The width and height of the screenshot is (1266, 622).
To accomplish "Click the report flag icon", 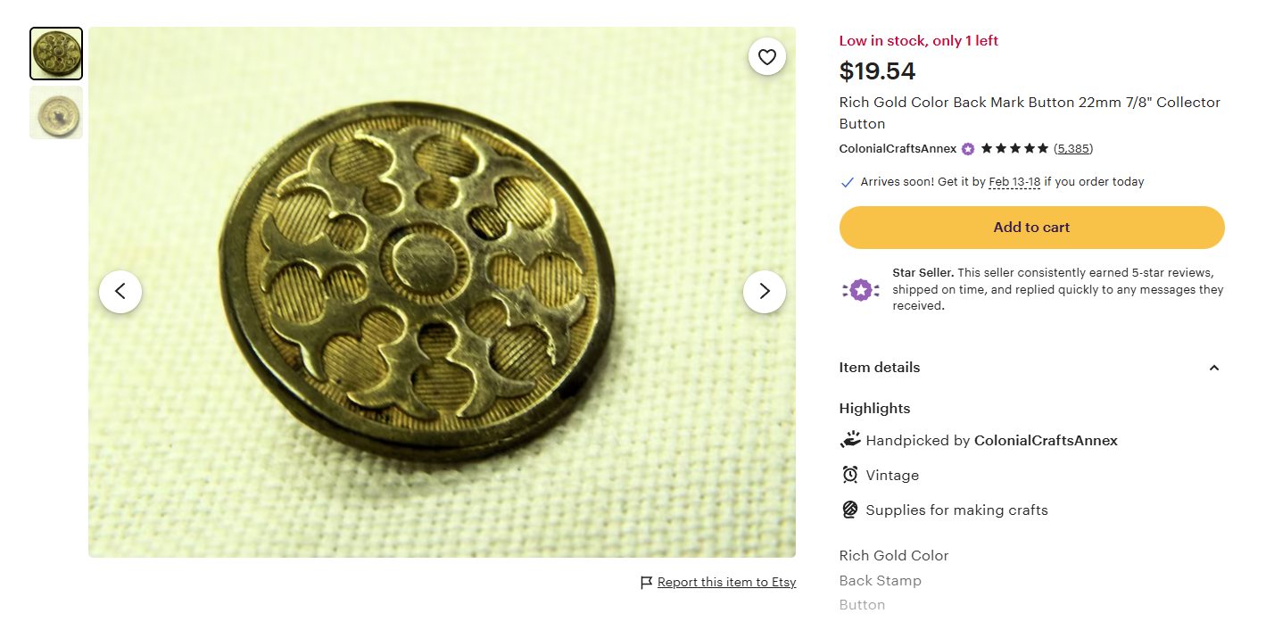I will click(647, 583).
